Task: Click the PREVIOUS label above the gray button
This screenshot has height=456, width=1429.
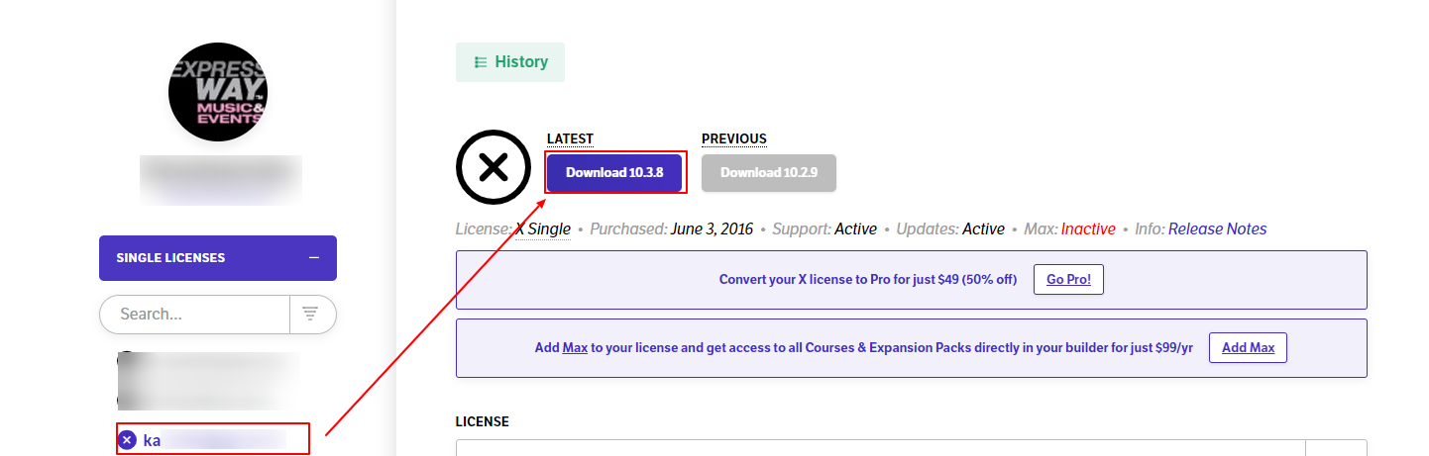Action: point(733,138)
